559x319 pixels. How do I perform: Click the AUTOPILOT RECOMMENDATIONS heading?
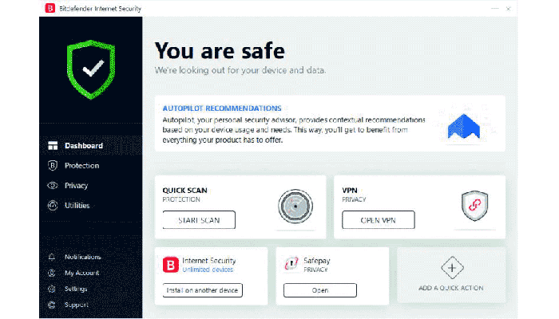(222, 108)
